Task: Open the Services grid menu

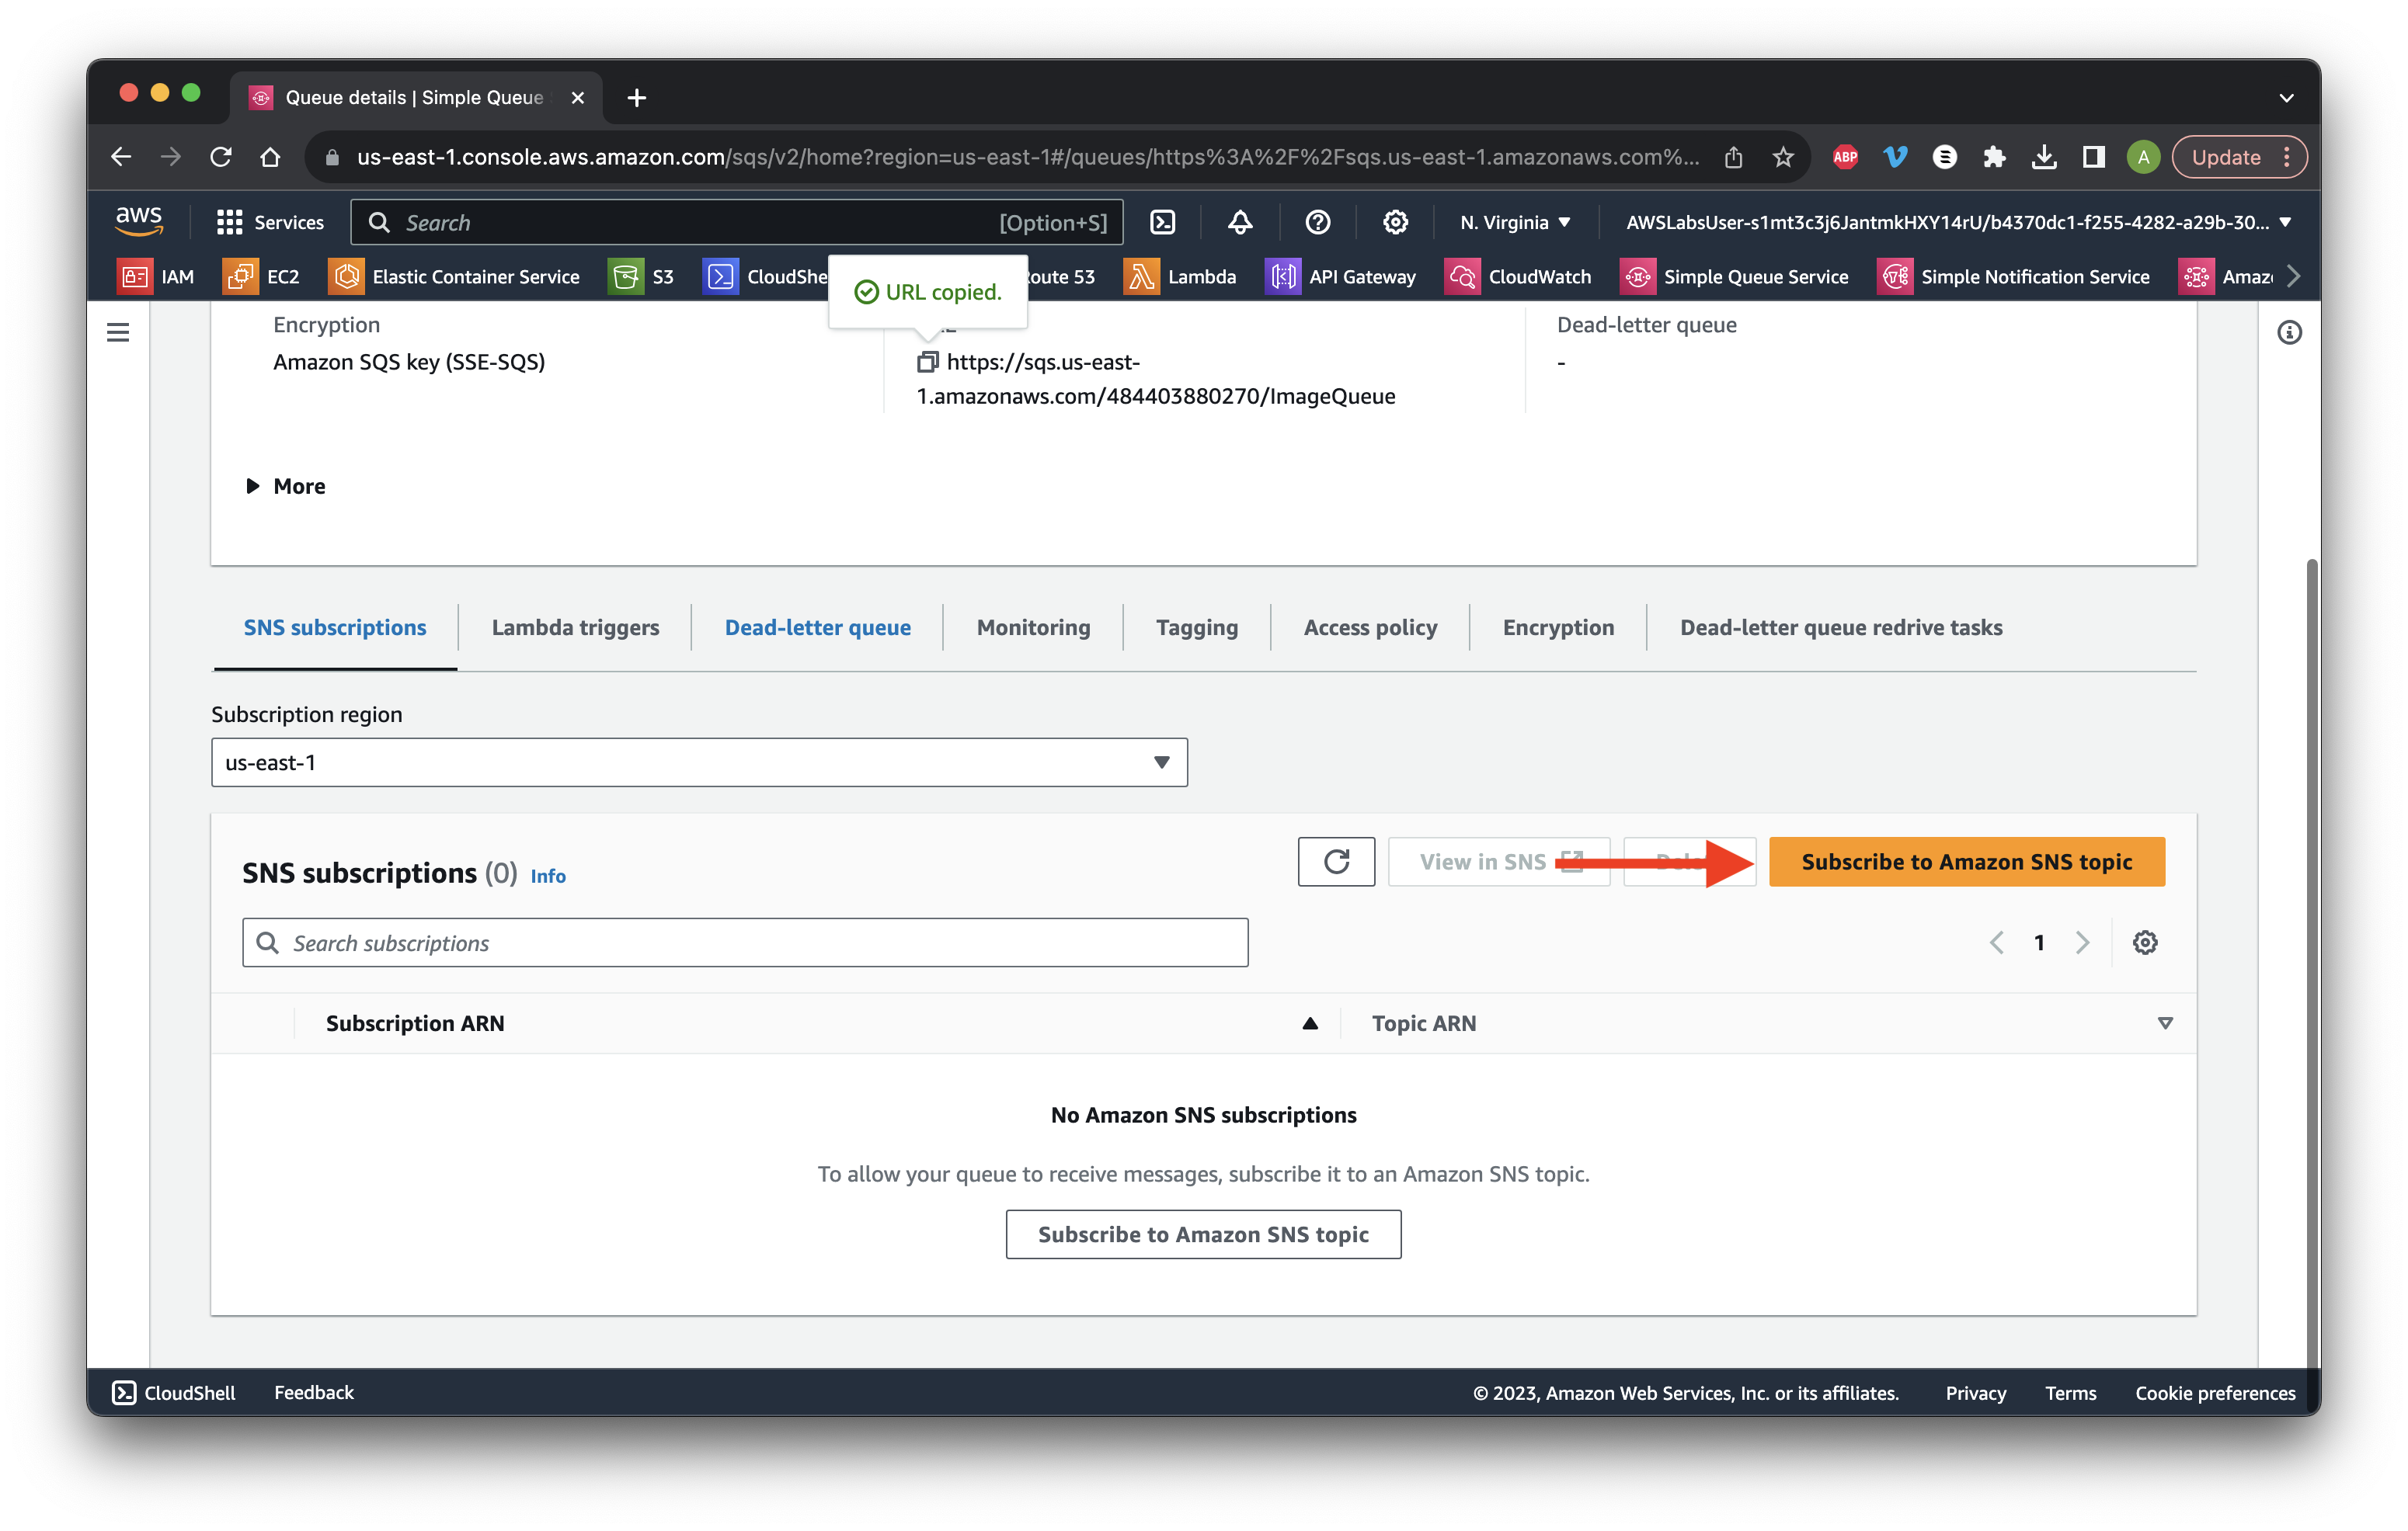Action: [270, 222]
